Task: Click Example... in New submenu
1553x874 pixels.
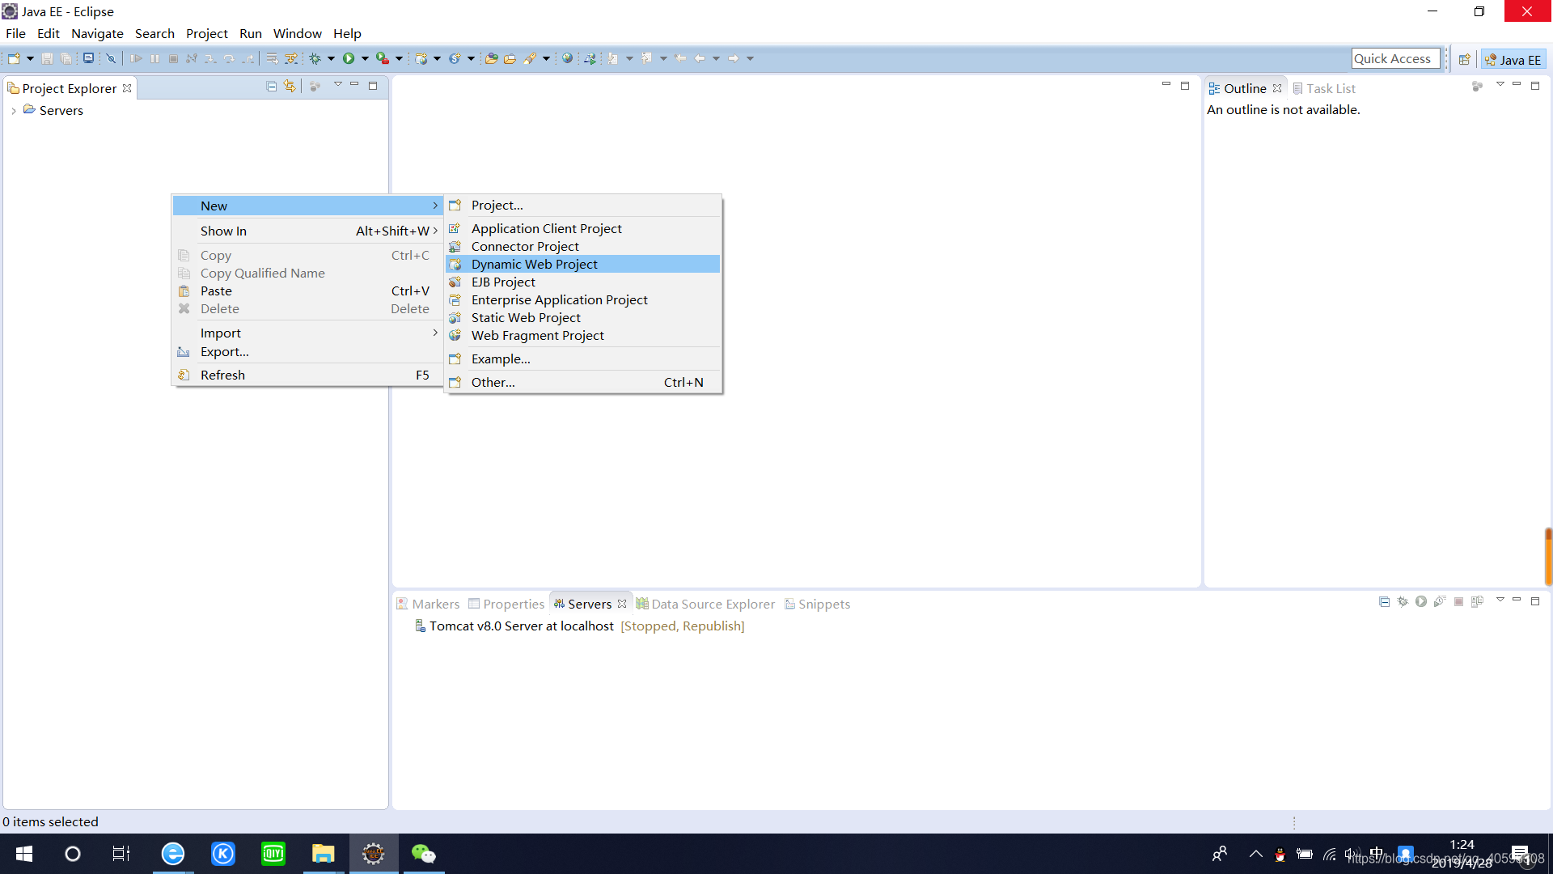Action: (583, 359)
